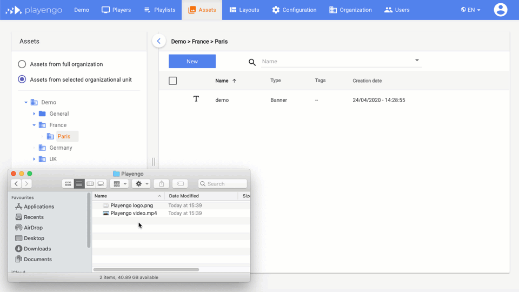Viewport: 519px width, 292px height.
Task: Open the user account avatar menu
Action: pos(501,10)
